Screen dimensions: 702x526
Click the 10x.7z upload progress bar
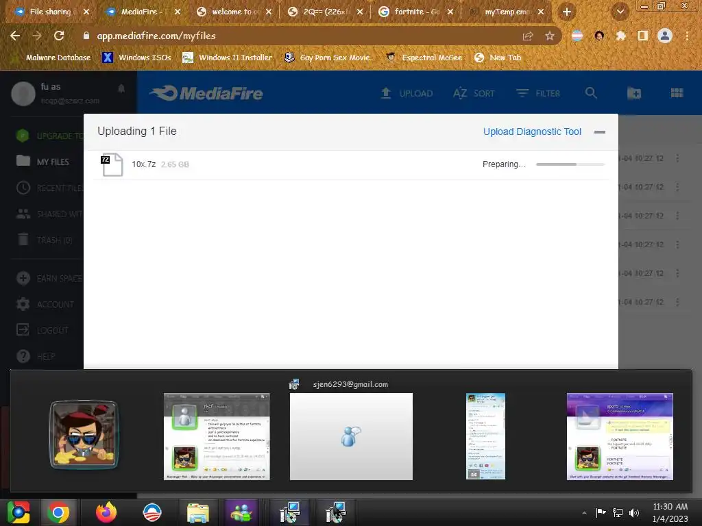570,164
